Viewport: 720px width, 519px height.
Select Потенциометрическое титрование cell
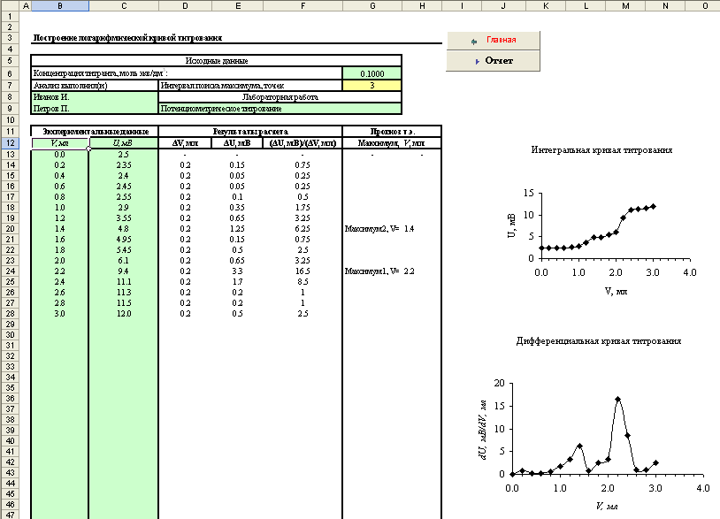[x=280, y=109]
